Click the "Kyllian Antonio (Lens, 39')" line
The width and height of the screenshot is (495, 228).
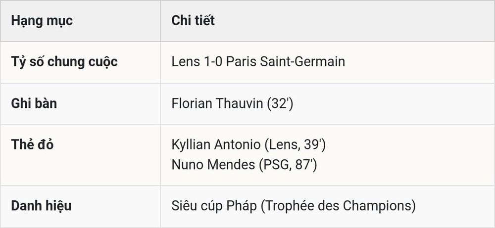click(248, 145)
